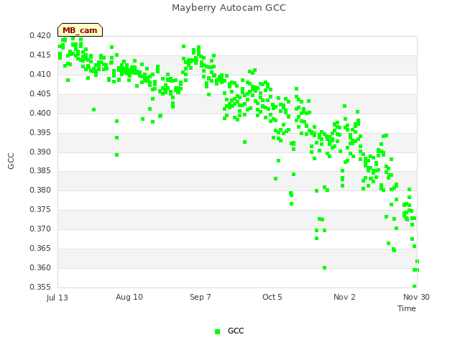Click the Aug 10 x-axis label
460x345 pixels.
coord(129,297)
